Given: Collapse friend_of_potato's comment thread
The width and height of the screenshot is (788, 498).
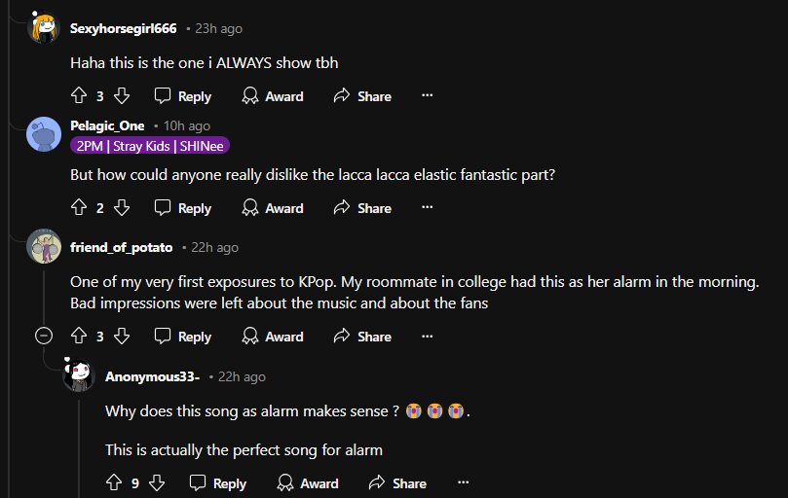Looking at the screenshot, I should click(44, 337).
